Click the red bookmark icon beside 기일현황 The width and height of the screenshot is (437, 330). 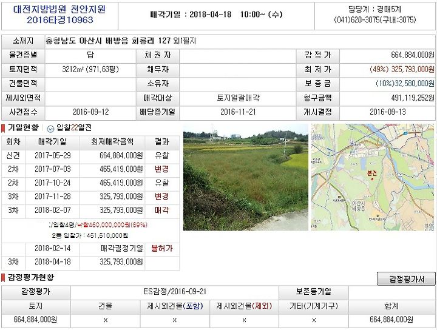pos(4,129)
